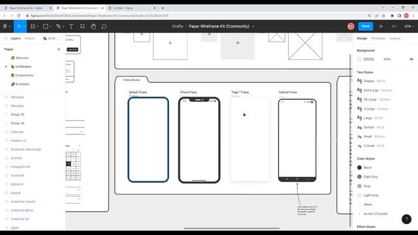Select the Frame tool
Screen dimensions: 418x235
(x=33, y=26)
